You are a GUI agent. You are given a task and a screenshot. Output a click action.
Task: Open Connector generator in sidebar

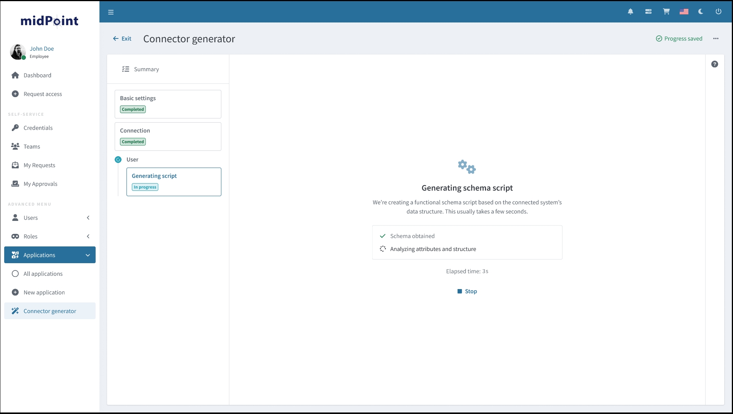(x=50, y=311)
